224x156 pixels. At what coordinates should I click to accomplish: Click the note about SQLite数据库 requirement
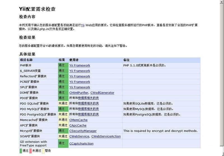point(148,103)
